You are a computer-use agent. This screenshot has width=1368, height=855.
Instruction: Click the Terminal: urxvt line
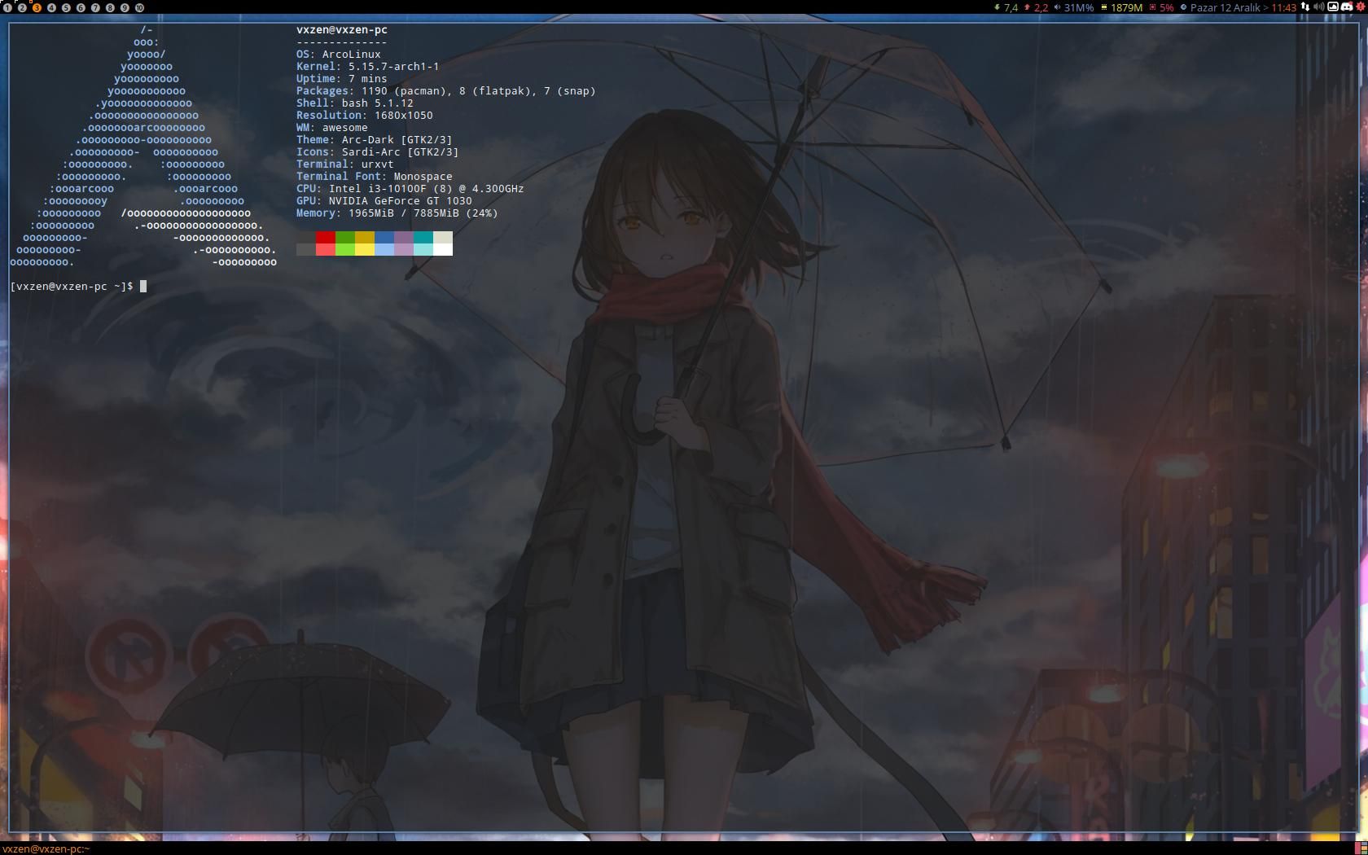tap(345, 164)
